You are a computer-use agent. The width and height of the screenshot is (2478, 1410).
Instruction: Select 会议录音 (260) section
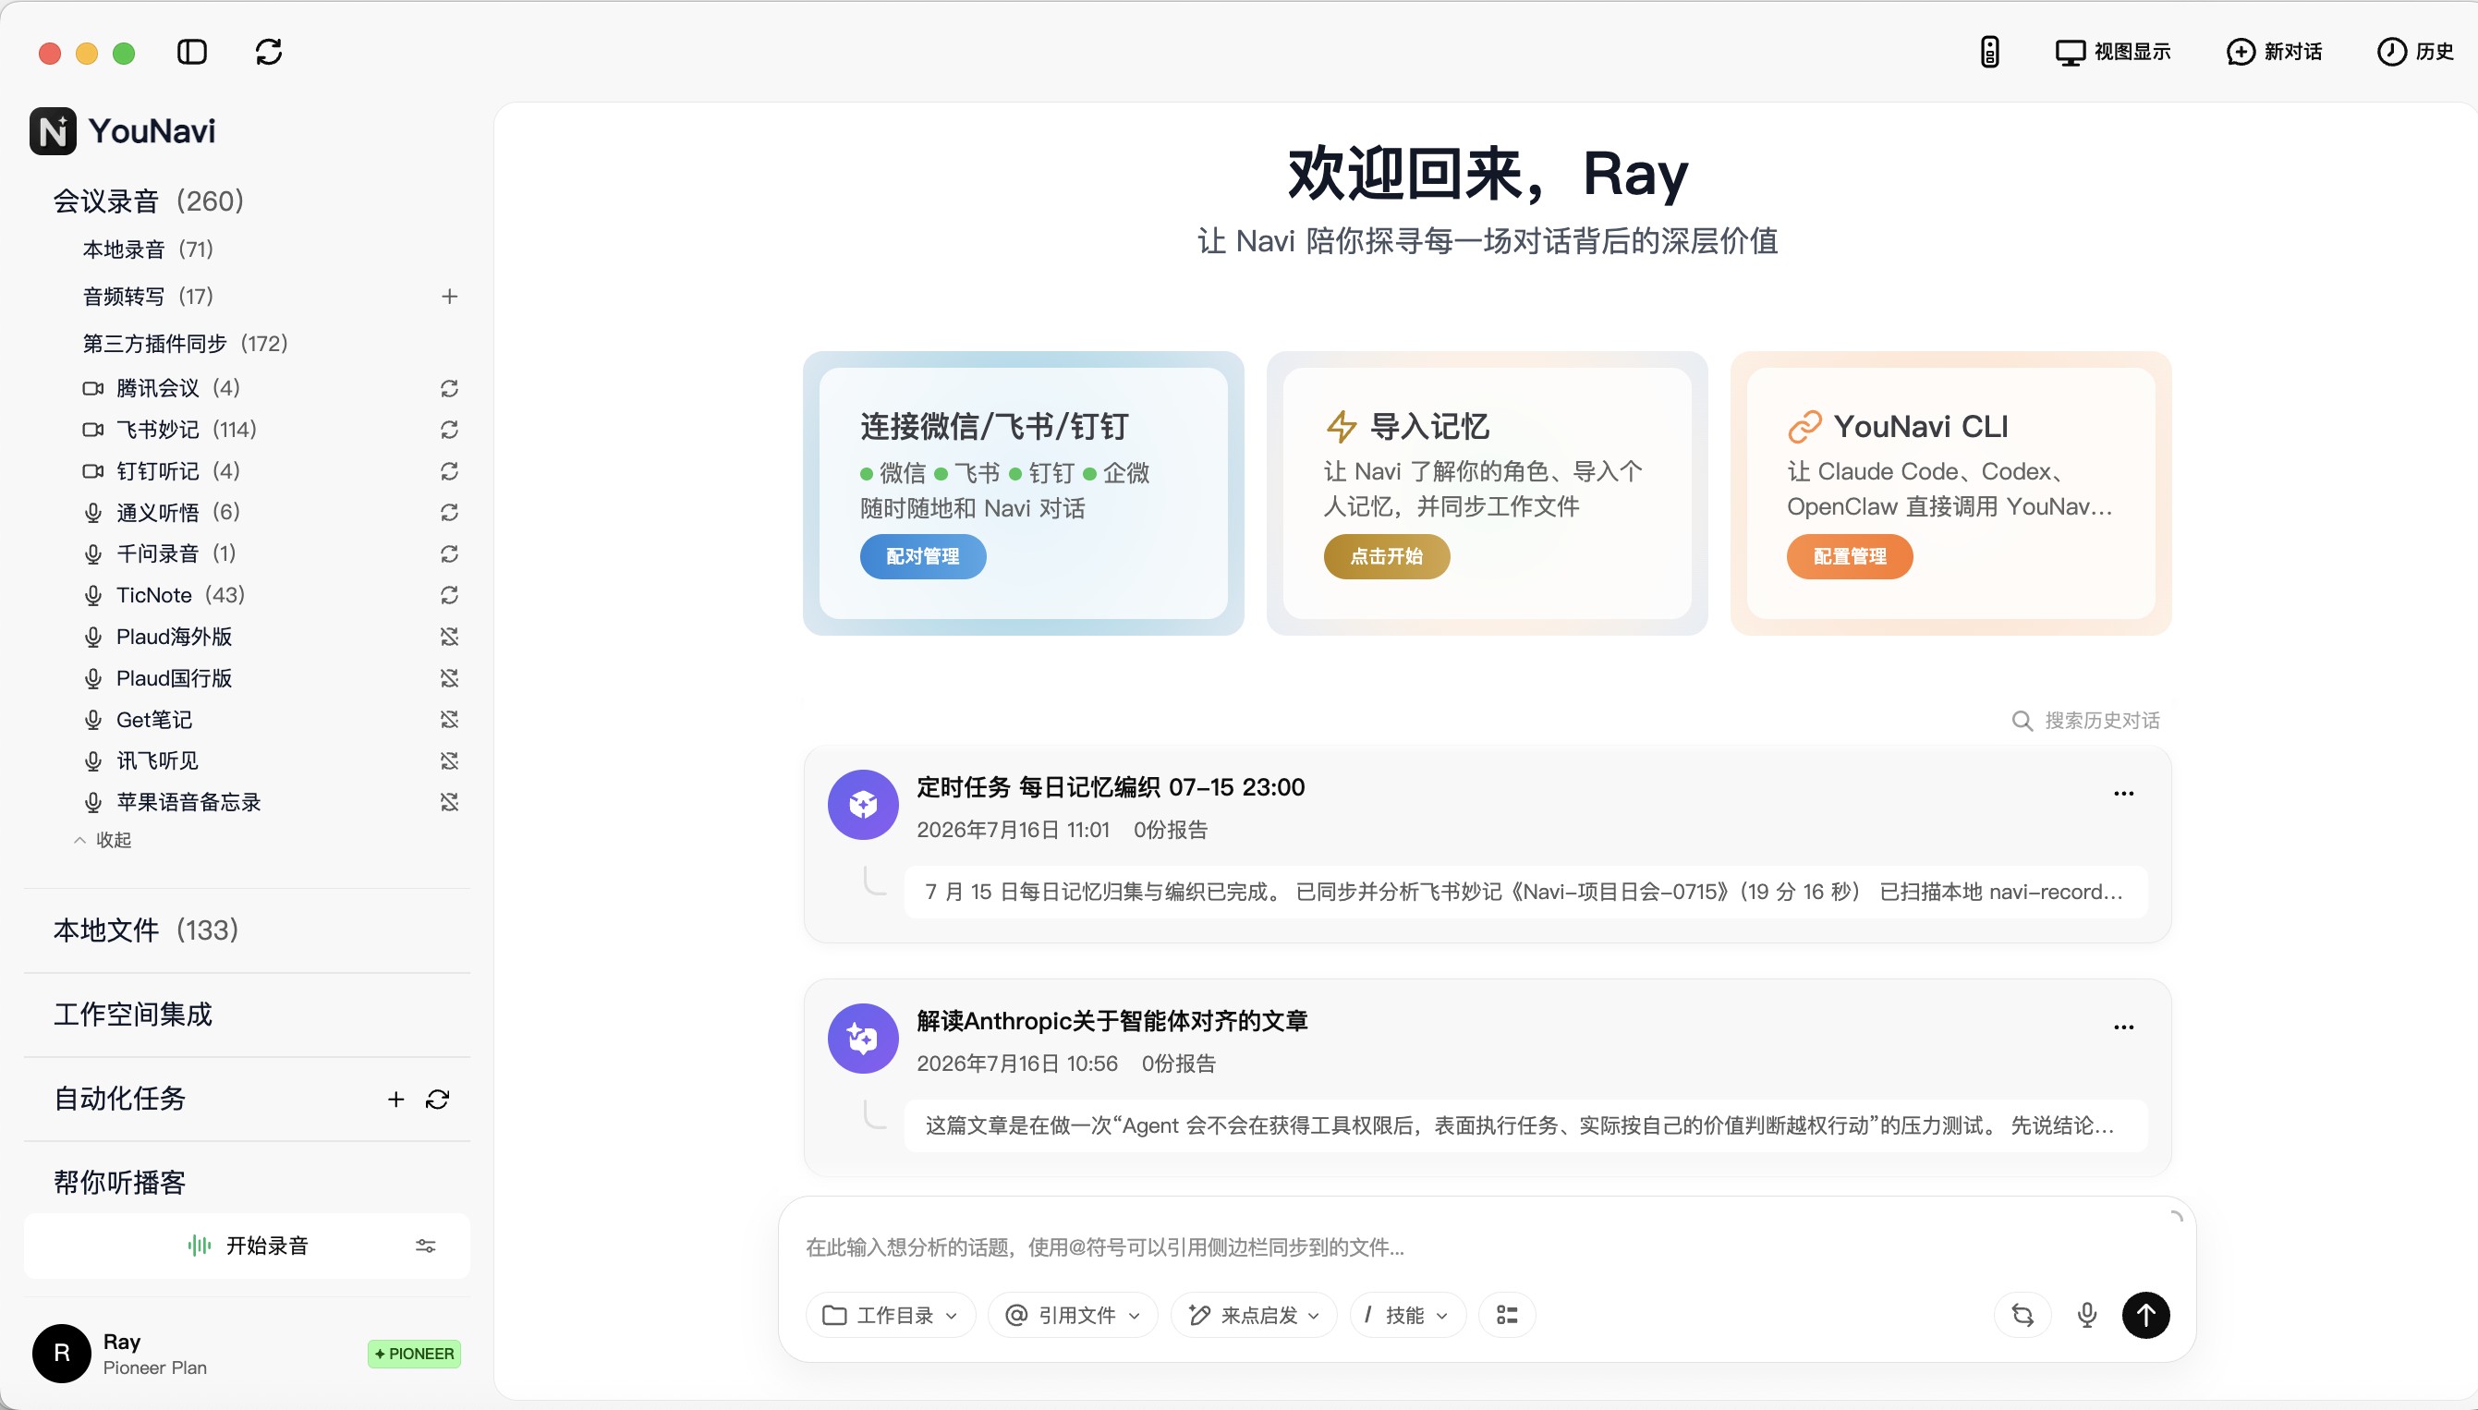point(148,201)
